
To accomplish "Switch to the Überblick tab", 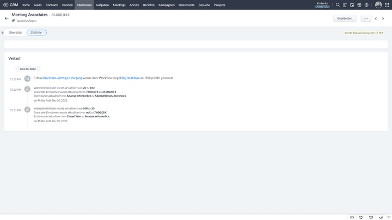I will coord(15,33).
